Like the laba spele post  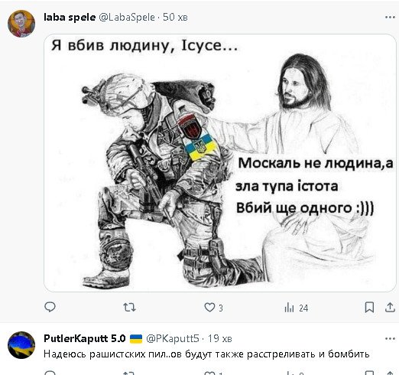(x=209, y=308)
